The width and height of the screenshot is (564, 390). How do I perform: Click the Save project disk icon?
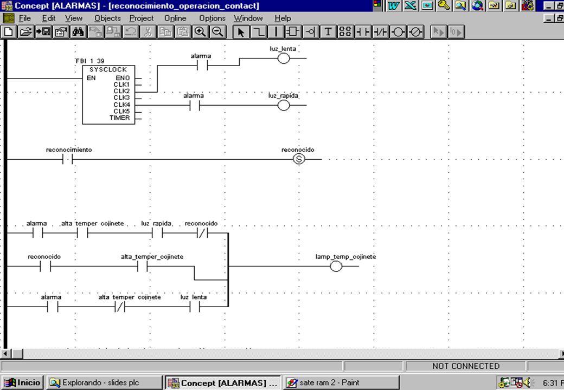43,32
